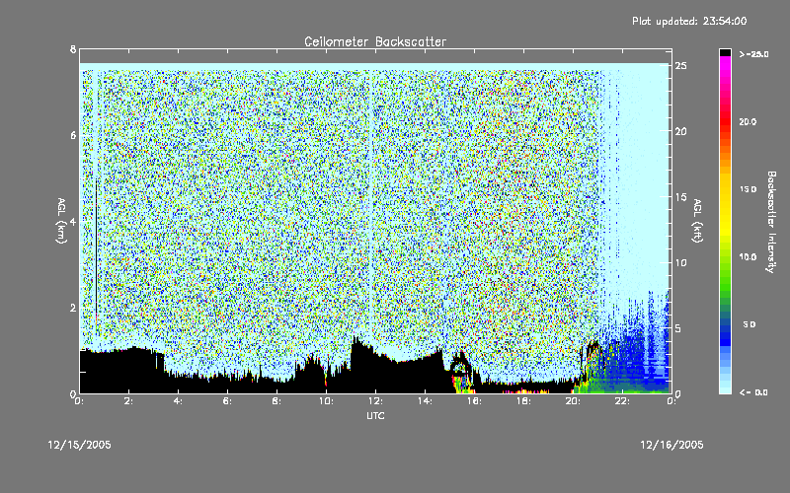Click the "AGL (km)" axis label
This screenshot has height=493, width=790.
[x=61, y=221]
